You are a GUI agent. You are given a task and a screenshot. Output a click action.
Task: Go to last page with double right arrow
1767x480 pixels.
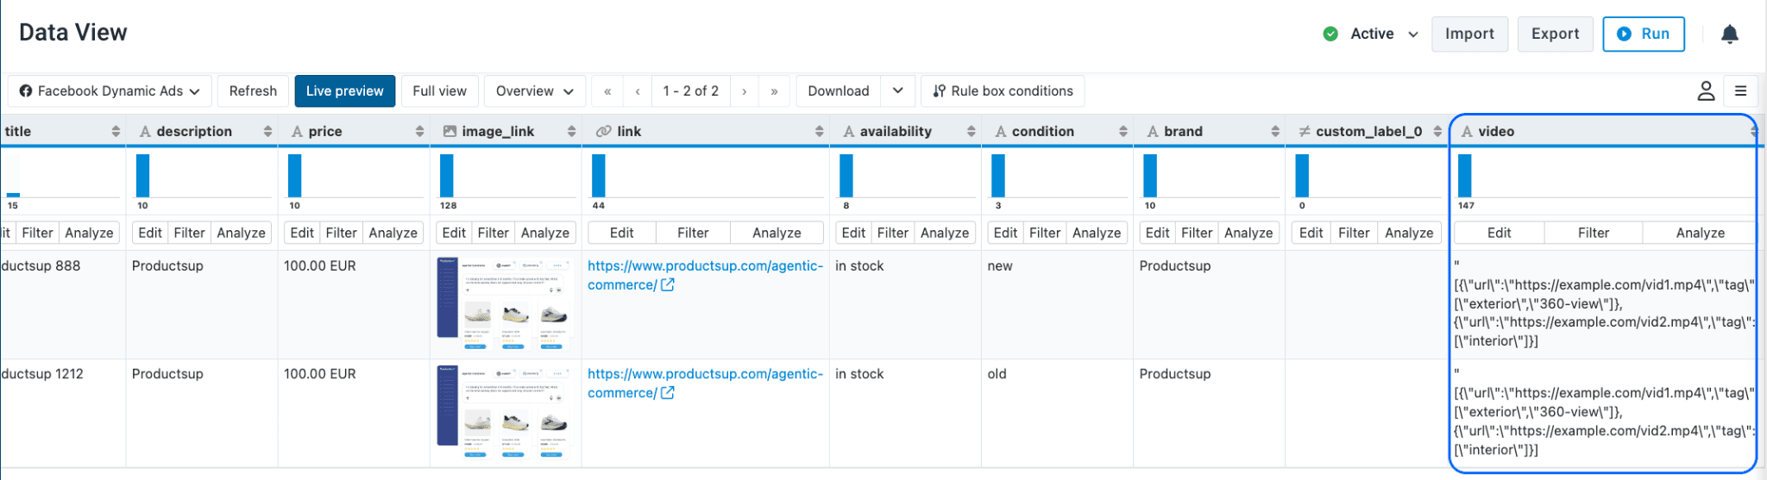coord(774,91)
